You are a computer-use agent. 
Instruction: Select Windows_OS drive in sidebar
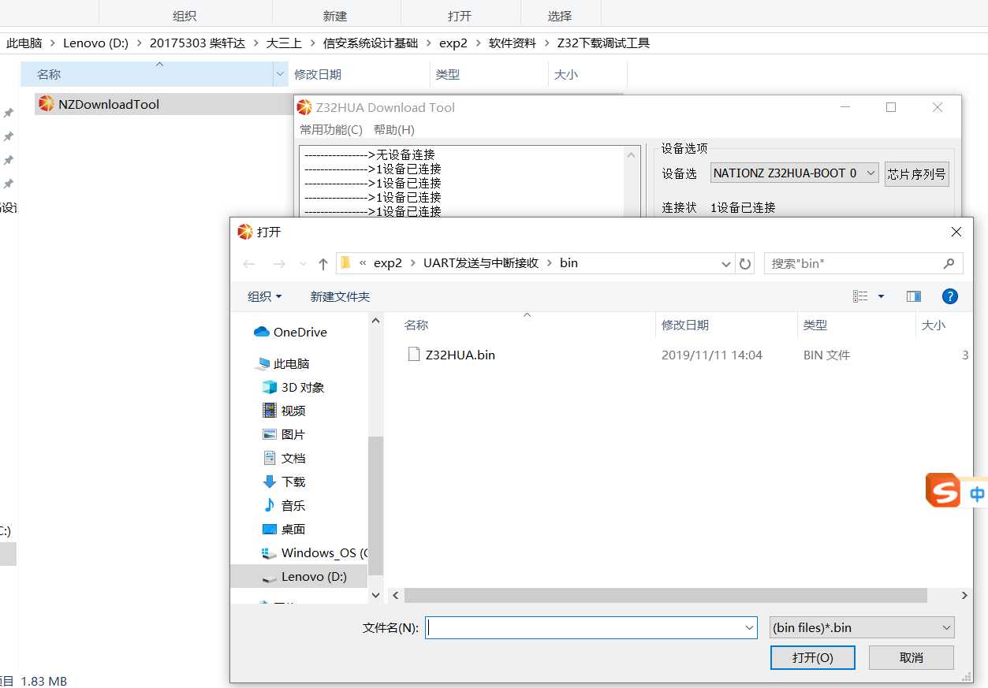(314, 552)
